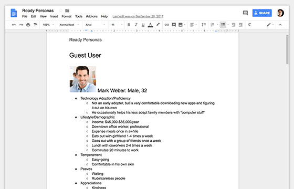This screenshot has width=294, height=189.
Task: Click the Technology Adoption/Proficiency bullet
Action: (x=106, y=99)
